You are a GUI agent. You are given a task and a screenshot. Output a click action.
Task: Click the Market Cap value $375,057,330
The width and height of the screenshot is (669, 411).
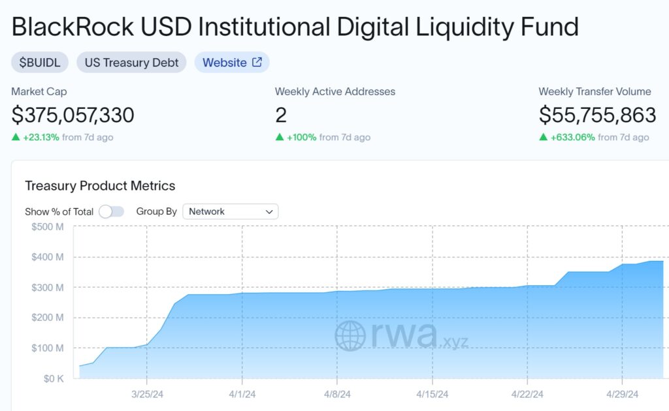(73, 115)
